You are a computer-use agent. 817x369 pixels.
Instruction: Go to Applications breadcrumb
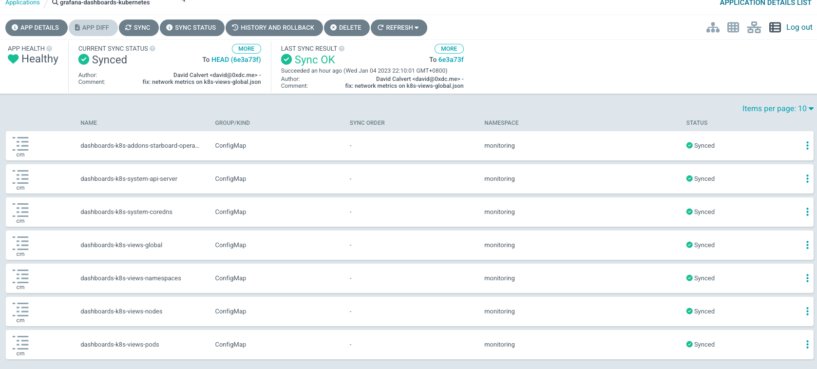coord(22,2)
